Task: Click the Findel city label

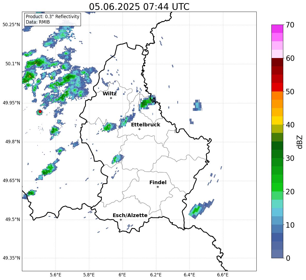Action: pyautogui.click(x=158, y=182)
